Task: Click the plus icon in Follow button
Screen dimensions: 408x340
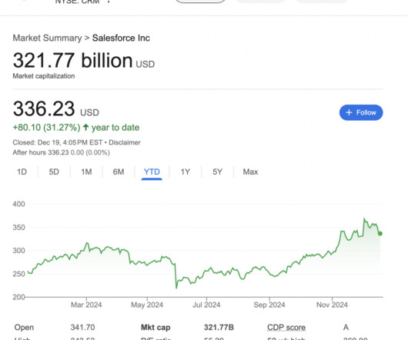Action: click(349, 112)
